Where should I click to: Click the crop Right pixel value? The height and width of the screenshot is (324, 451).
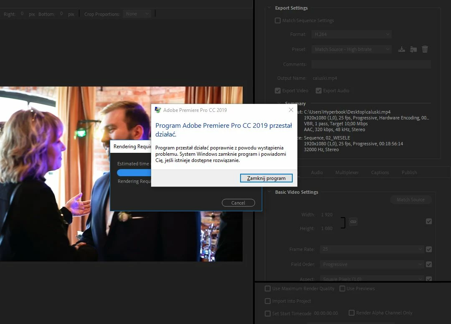pyautogui.click(x=22, y=13)
